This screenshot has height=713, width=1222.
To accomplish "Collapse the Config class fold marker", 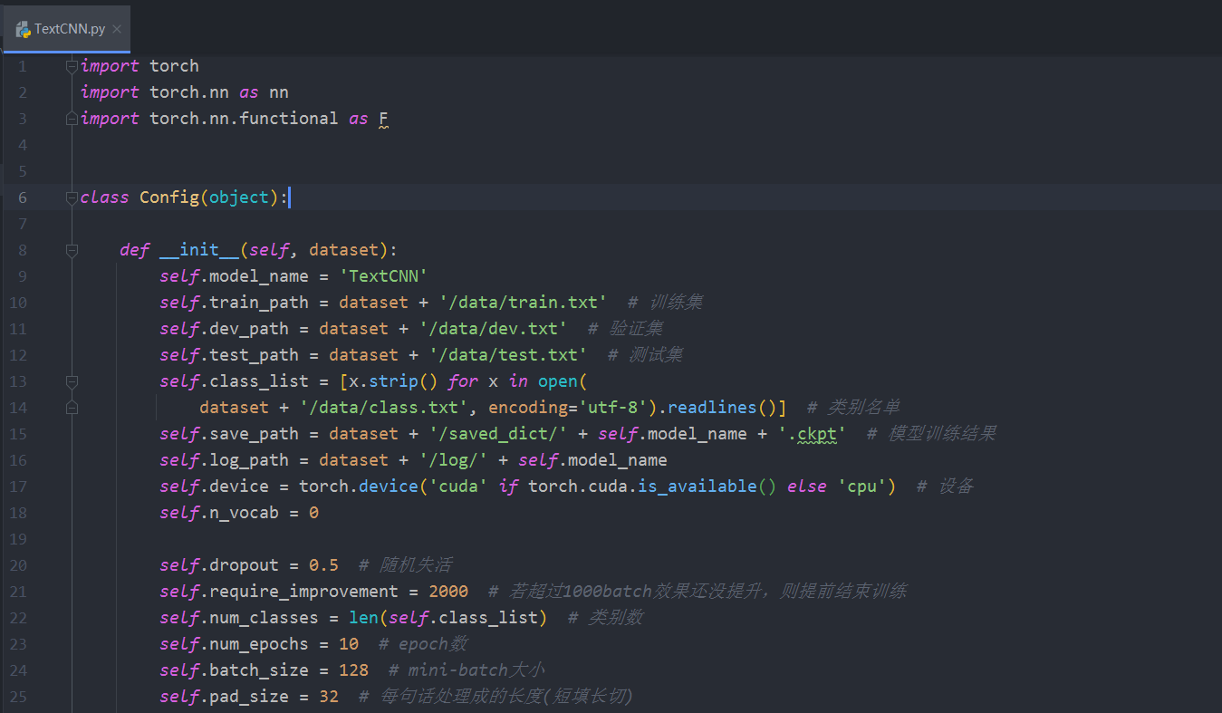I will [72, 198].
